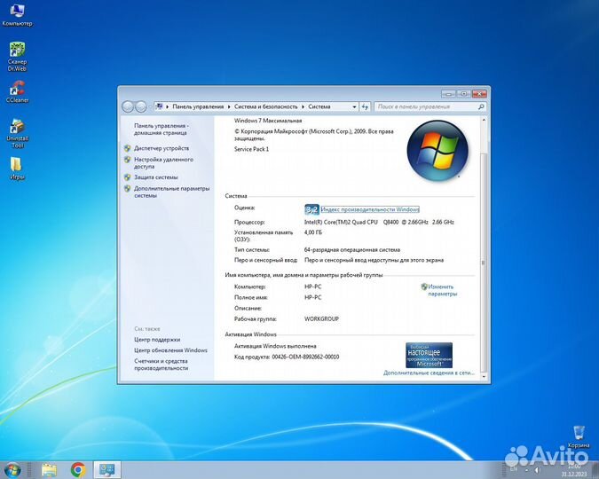Click the vertical scrollbar thumb
The width and height of the screenshot is (599, 479).
pos(484,263)
